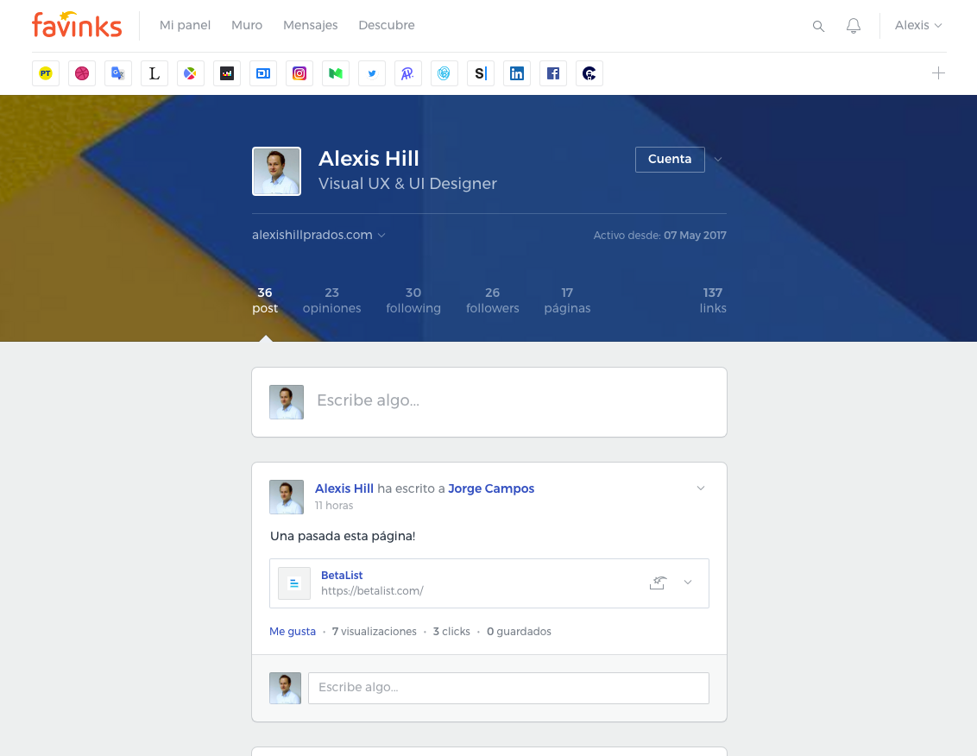Expand the Alexis user menu
The image size is (977, 756).
918,26
